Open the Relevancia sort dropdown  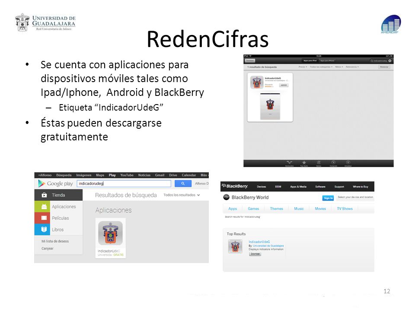(x=352, y=67)
